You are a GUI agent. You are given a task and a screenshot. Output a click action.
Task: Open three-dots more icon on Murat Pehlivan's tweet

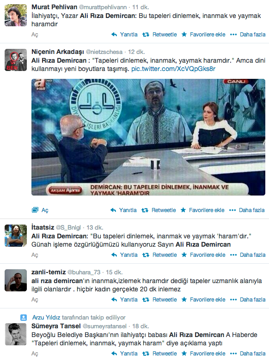(x=233, y=35)
